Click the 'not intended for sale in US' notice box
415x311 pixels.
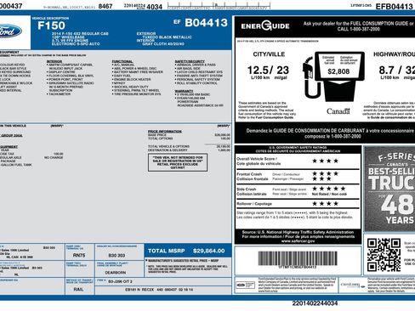178,162
